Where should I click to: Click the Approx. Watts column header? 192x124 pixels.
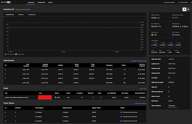tap(96, 108)
